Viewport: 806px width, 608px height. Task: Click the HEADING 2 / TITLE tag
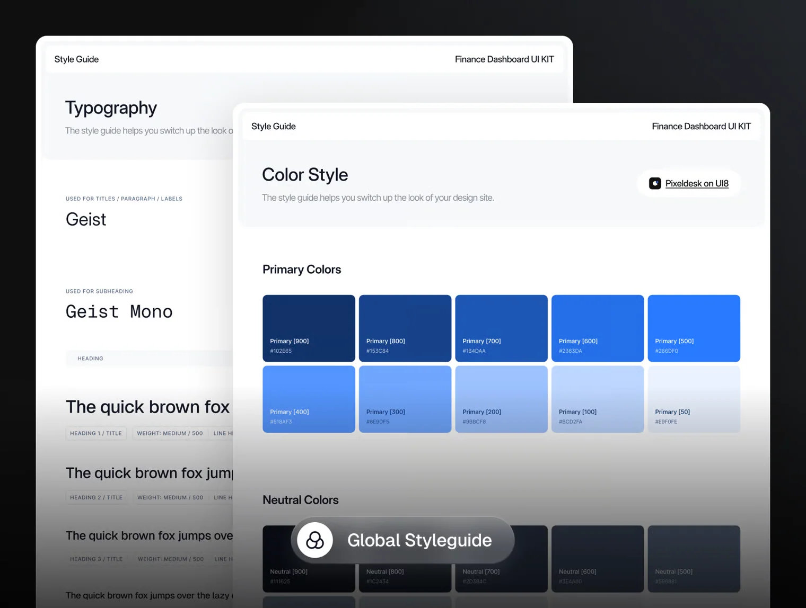click(97, 497)
